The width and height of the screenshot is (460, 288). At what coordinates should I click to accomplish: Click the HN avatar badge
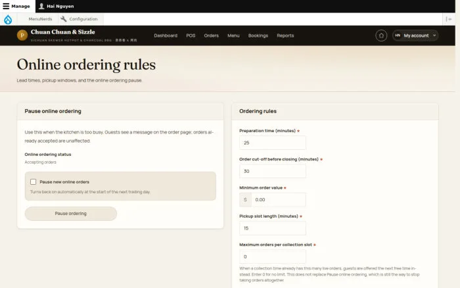pos(398,36)
